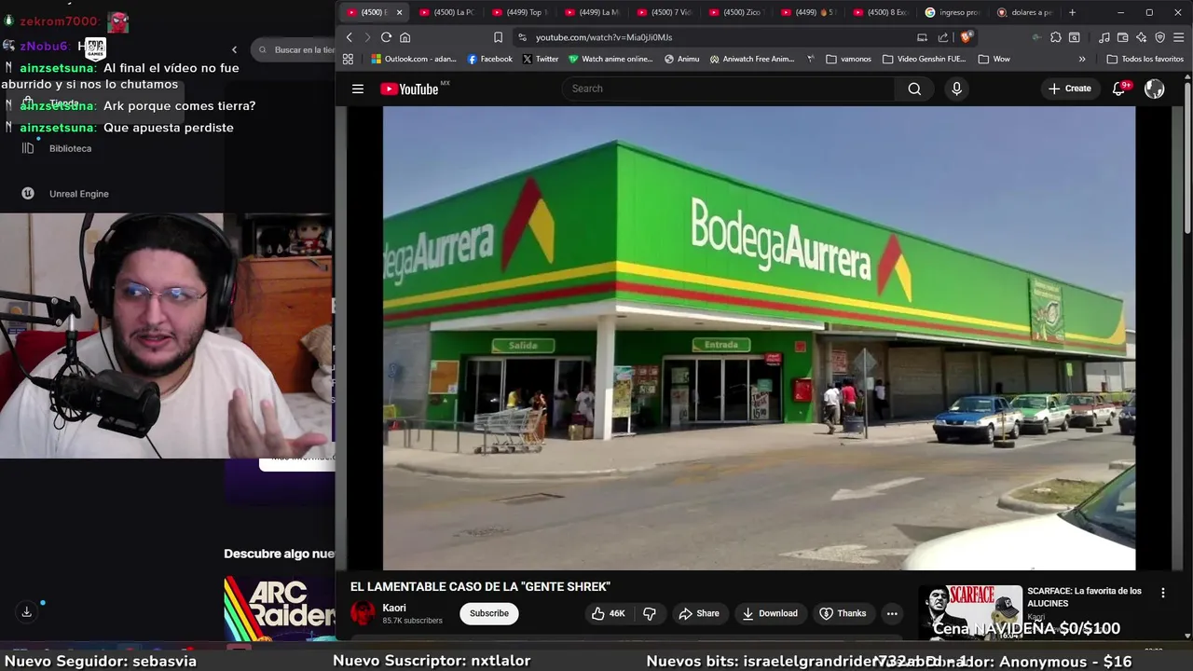Image resolution: width=1193 pixels, height=671 pixels.
Task: Click the ARC Raiders promo banner
Action: pyautogui.click(x=280, y=608)
